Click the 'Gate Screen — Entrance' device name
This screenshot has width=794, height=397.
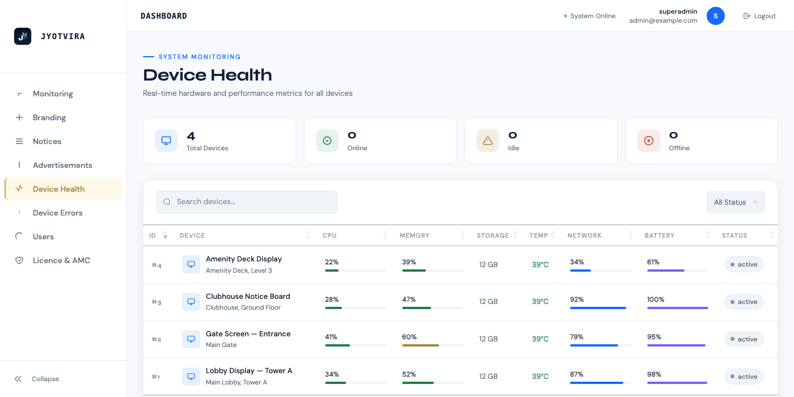(248, 333)
